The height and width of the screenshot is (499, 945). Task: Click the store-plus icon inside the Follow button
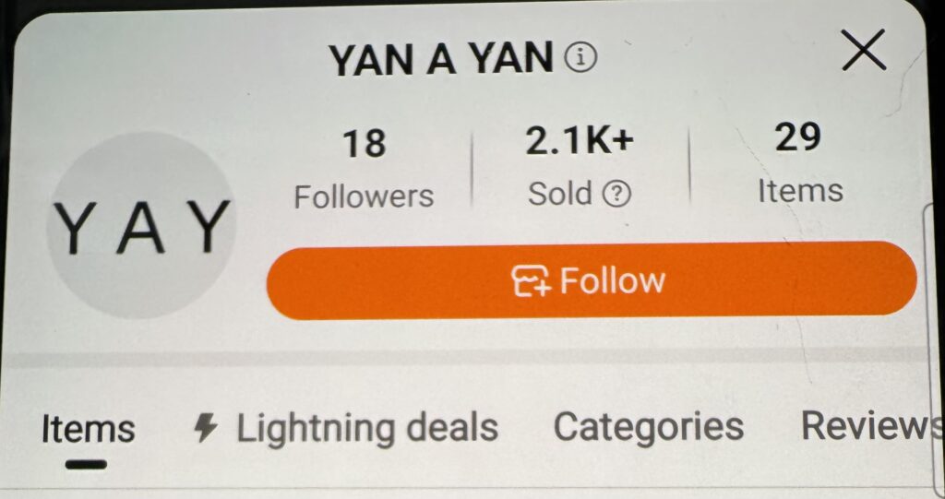(532, 281)
